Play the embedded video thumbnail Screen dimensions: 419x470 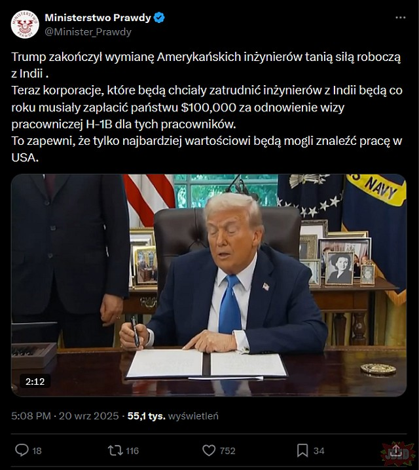[209, 285]
